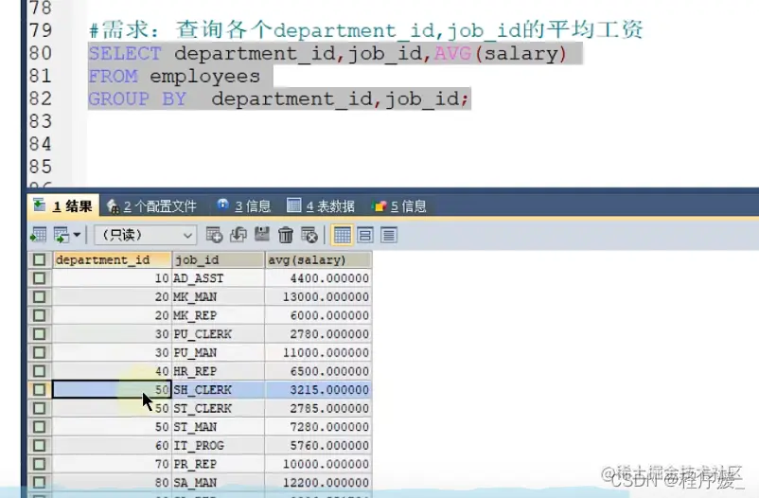The height and width of the screenshot is (498, 759).
Task: Click department_id cell 10 in AD_ASST row
Action: tap(112, 278)
